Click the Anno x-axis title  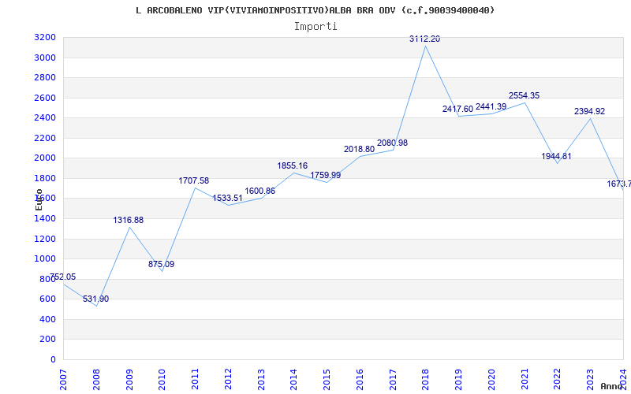pos(611,386)
